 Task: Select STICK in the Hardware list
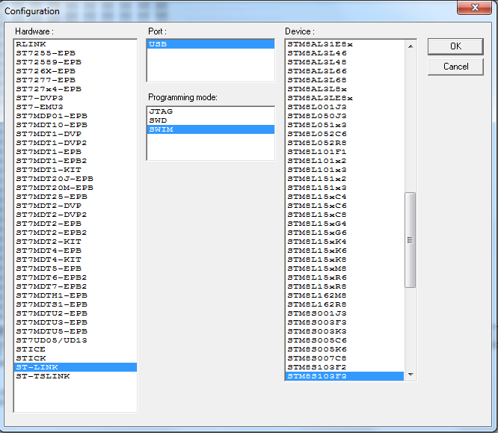point(76,358)
